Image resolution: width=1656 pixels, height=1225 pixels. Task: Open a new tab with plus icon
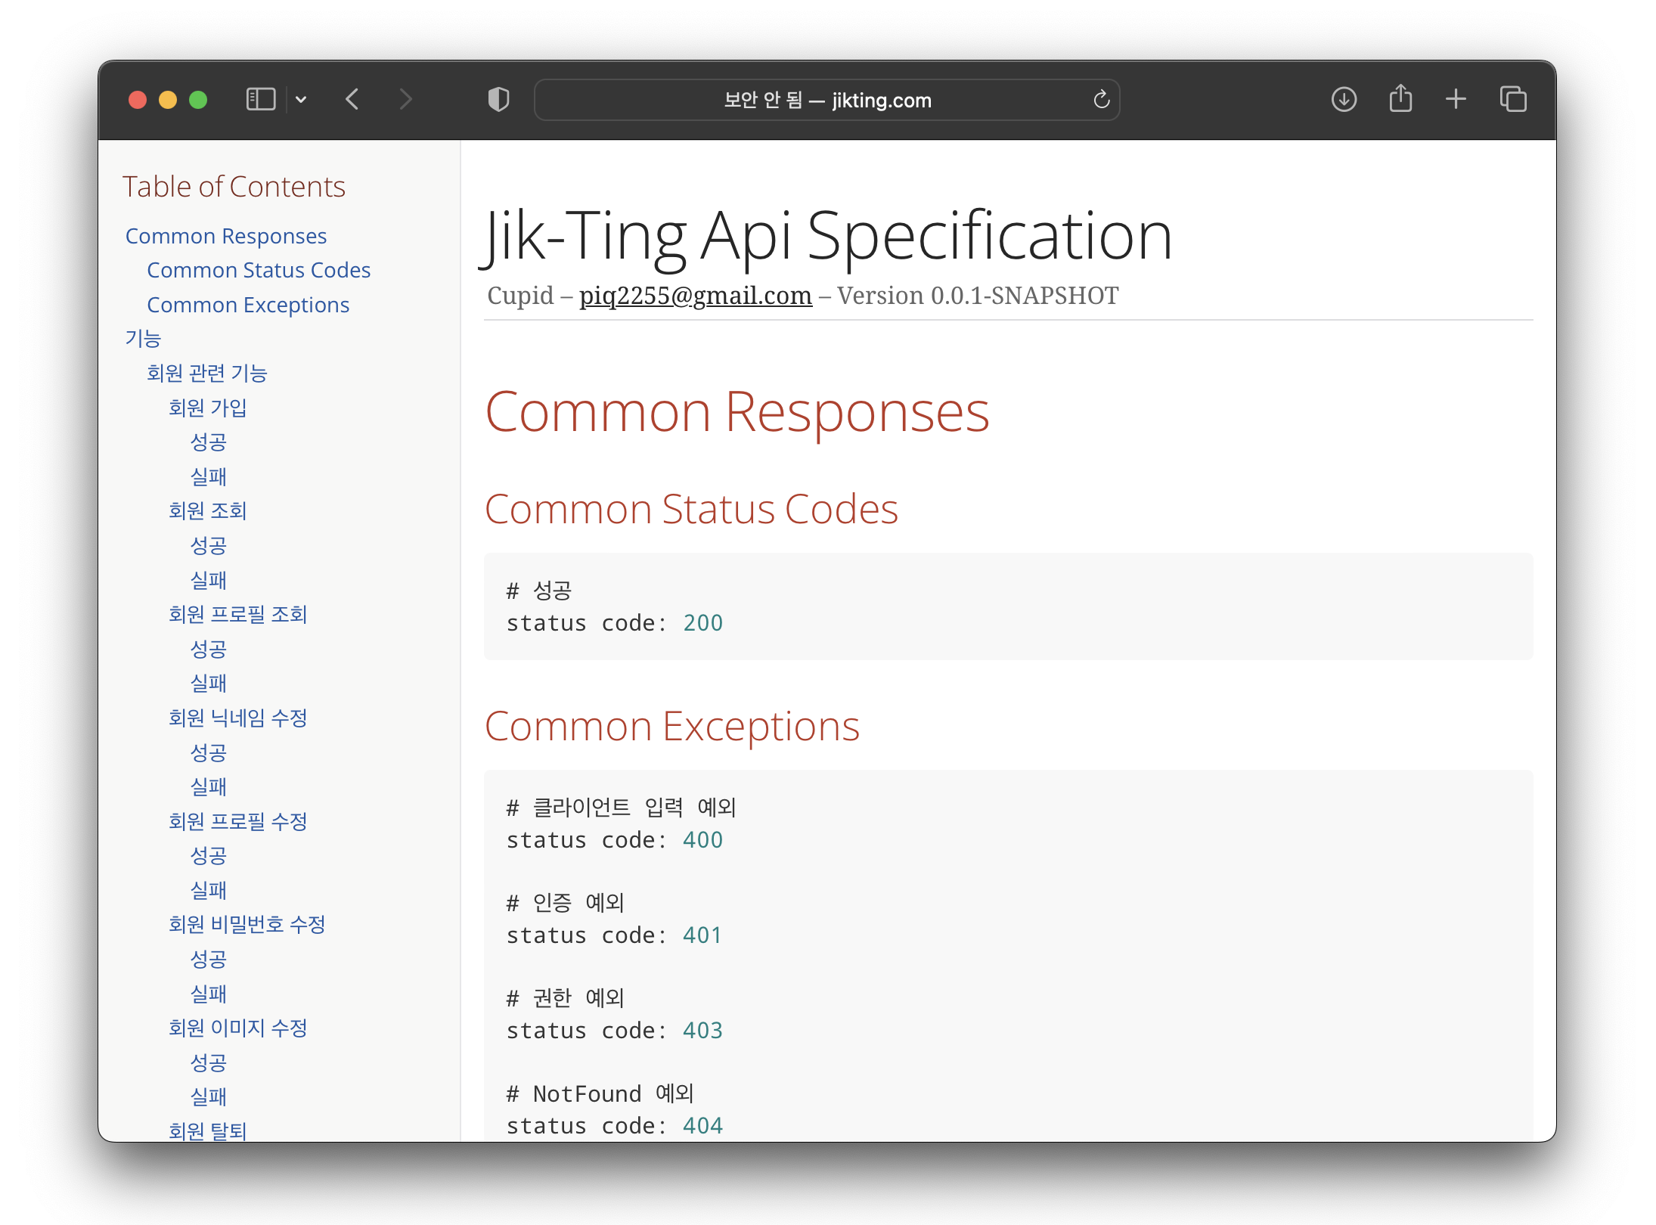point(1456,99)
